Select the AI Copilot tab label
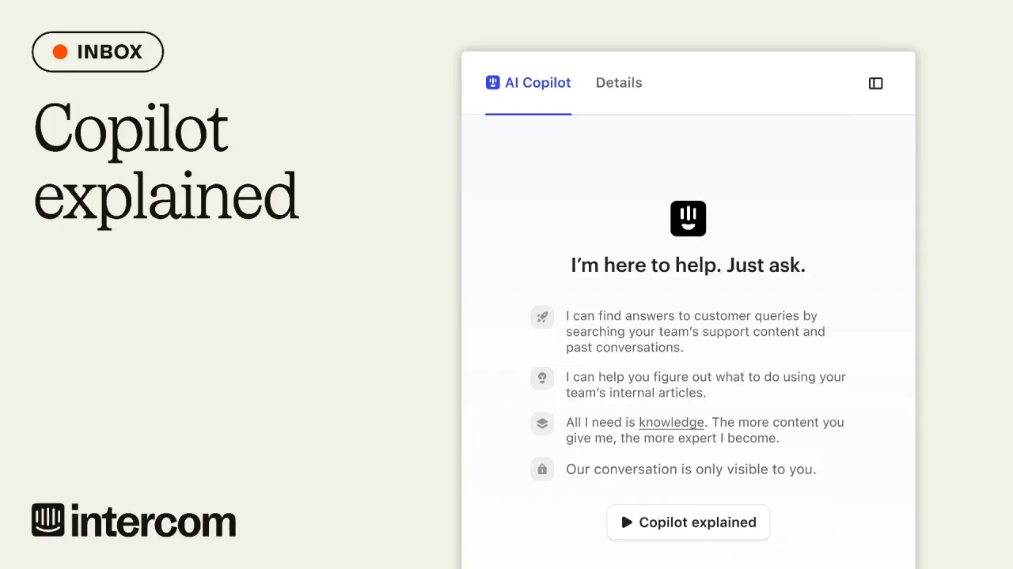This screenshot has width=1013, height=569. pyautogui.click(x=537, y=83)
